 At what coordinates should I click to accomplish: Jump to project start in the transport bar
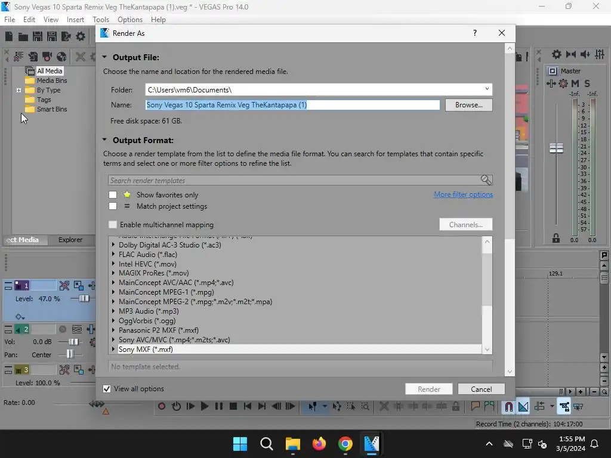tap(248, 406)
